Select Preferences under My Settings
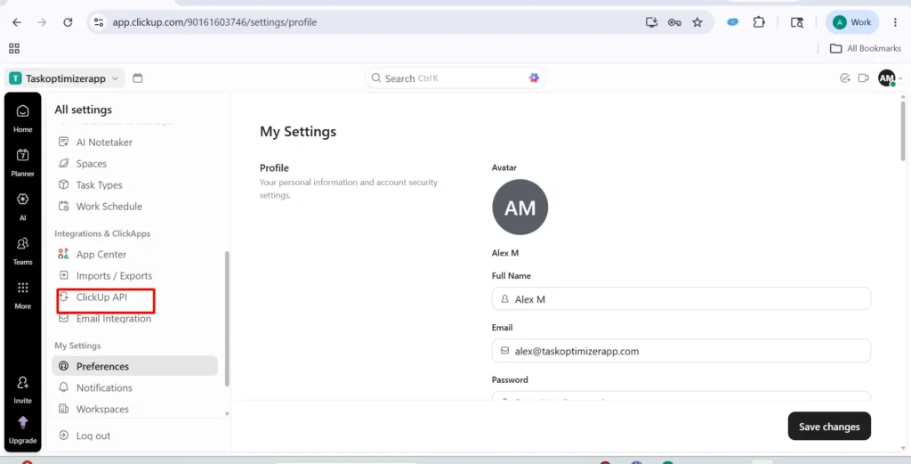911x464 pixels. pyautogui.click(x=135, y=366)
